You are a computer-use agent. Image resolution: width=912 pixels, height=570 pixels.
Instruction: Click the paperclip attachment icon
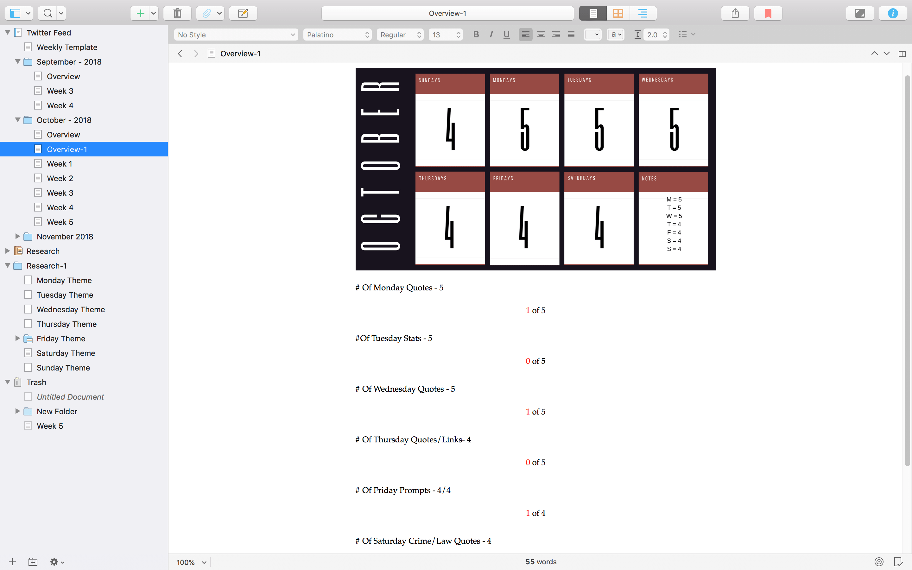coord(207,13)
